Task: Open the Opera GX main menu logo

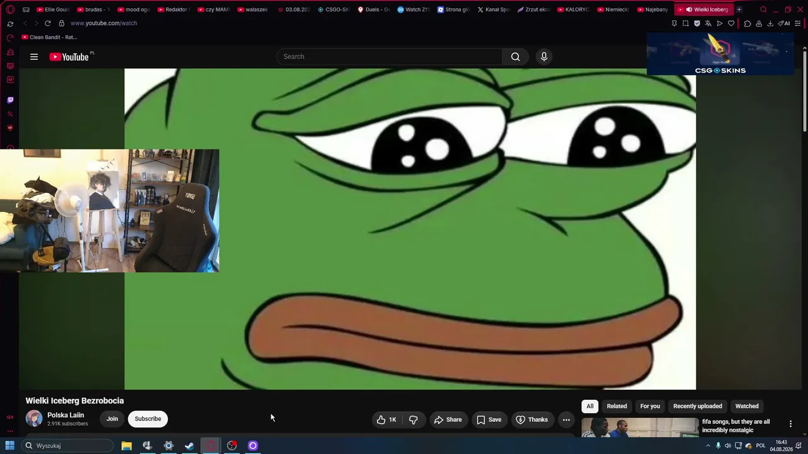Action: click(10, 9)
